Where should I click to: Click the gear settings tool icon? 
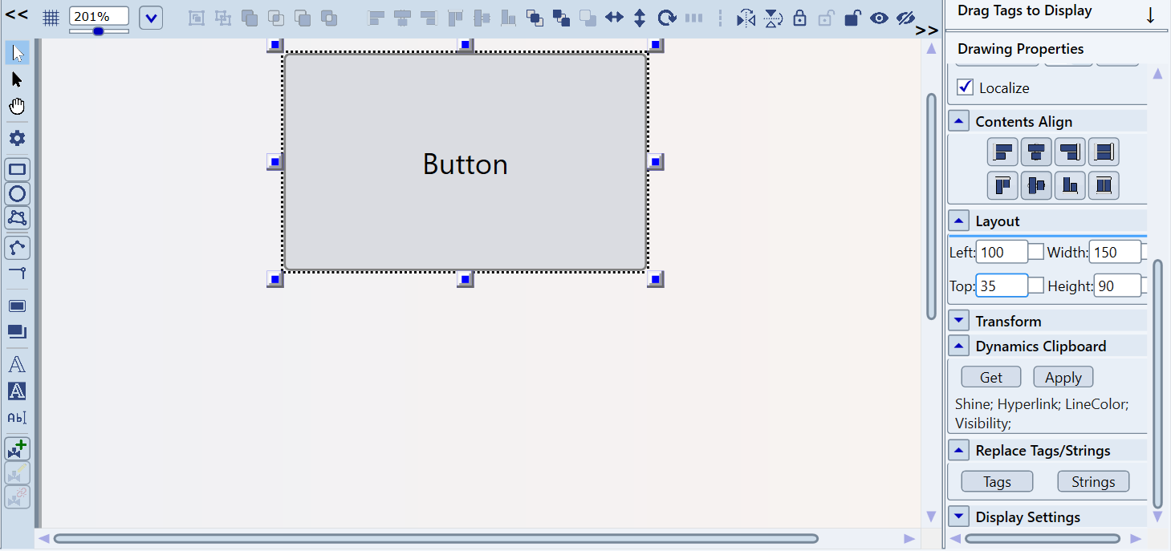click(x=17, y=138)
